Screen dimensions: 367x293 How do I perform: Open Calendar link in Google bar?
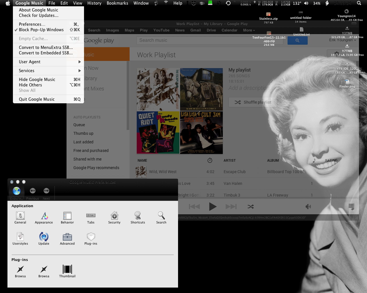point(229,30)
